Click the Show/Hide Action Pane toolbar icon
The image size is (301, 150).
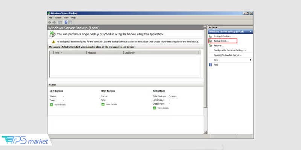pos(71,22)
